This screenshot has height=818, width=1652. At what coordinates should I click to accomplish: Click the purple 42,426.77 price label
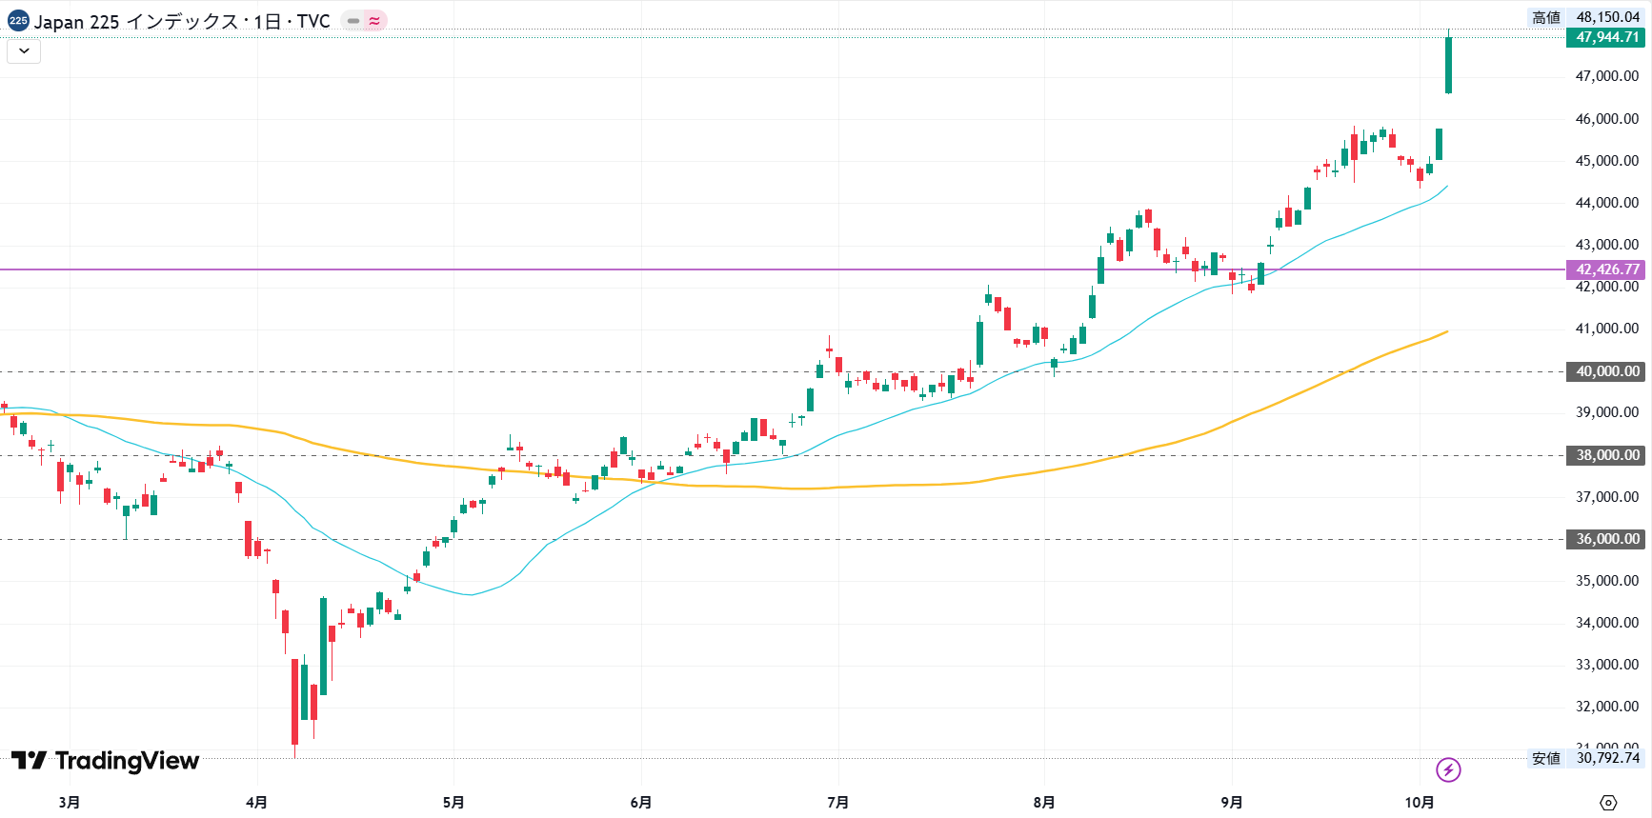tap(1606, 269)
